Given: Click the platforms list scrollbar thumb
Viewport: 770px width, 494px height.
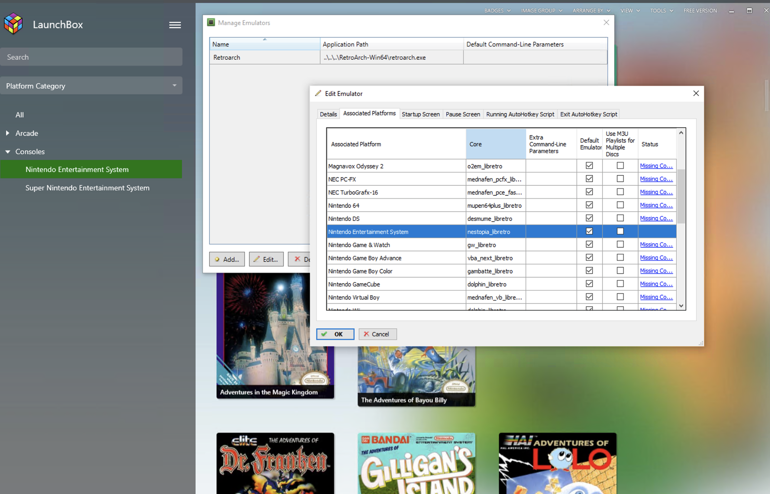Looking at the screenshot, I should tap(681, 196).
